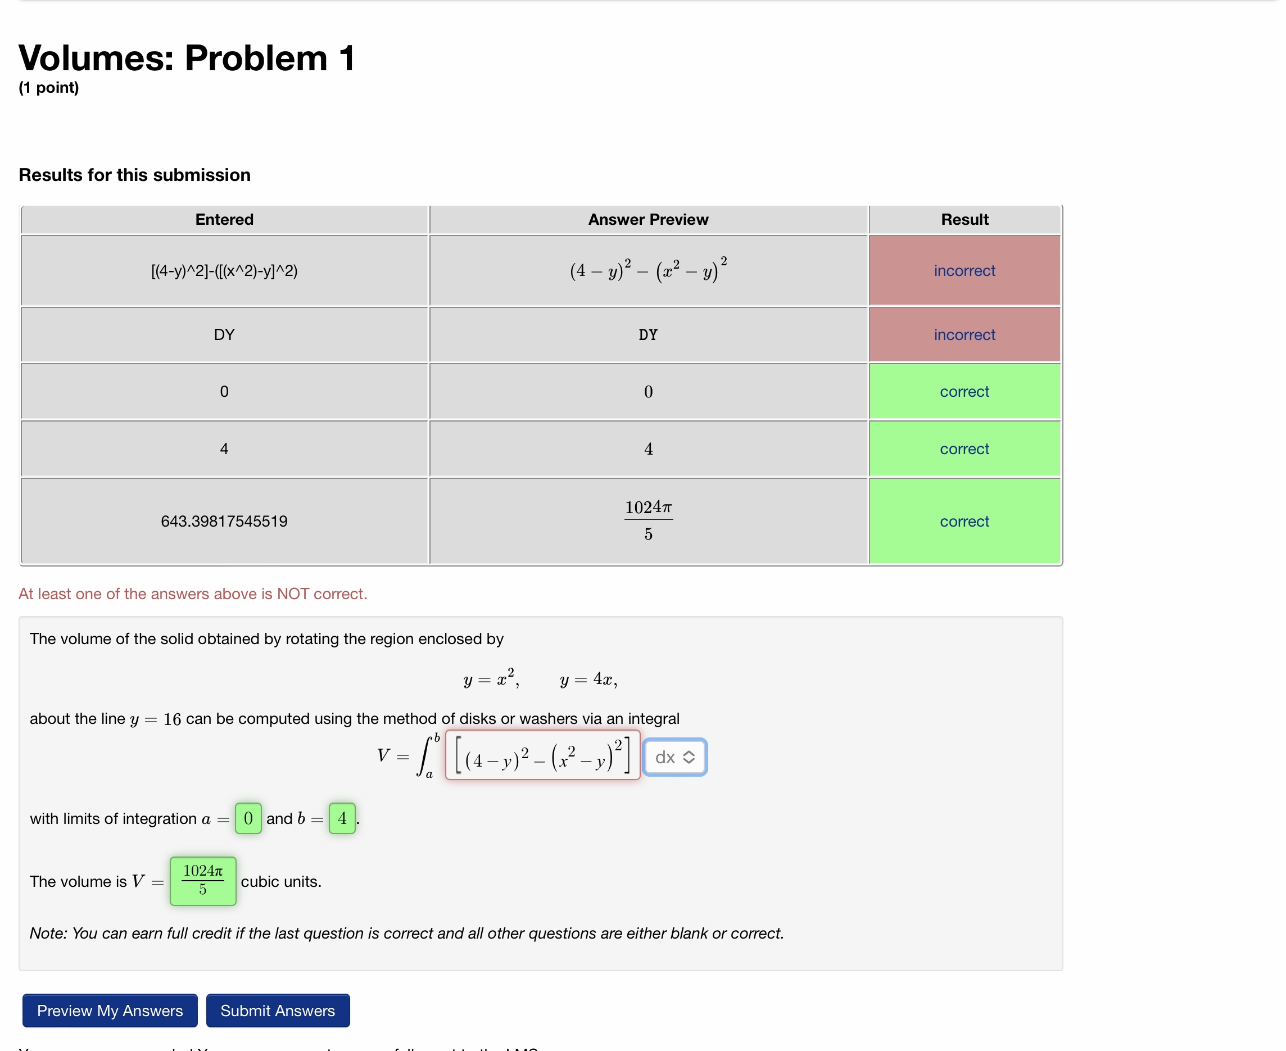Image resolution: width=1286 pixels, height=1051 pixels.
Task: Click the correct link in the 0 row
Action: tap(964, 392)
